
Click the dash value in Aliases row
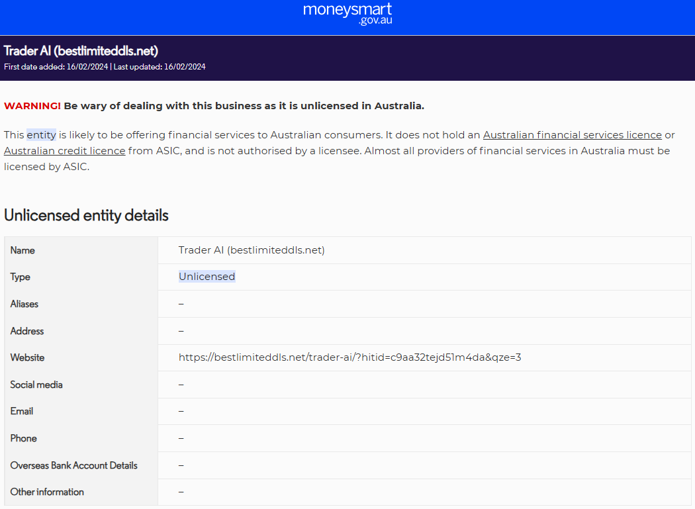pos(181,304)
